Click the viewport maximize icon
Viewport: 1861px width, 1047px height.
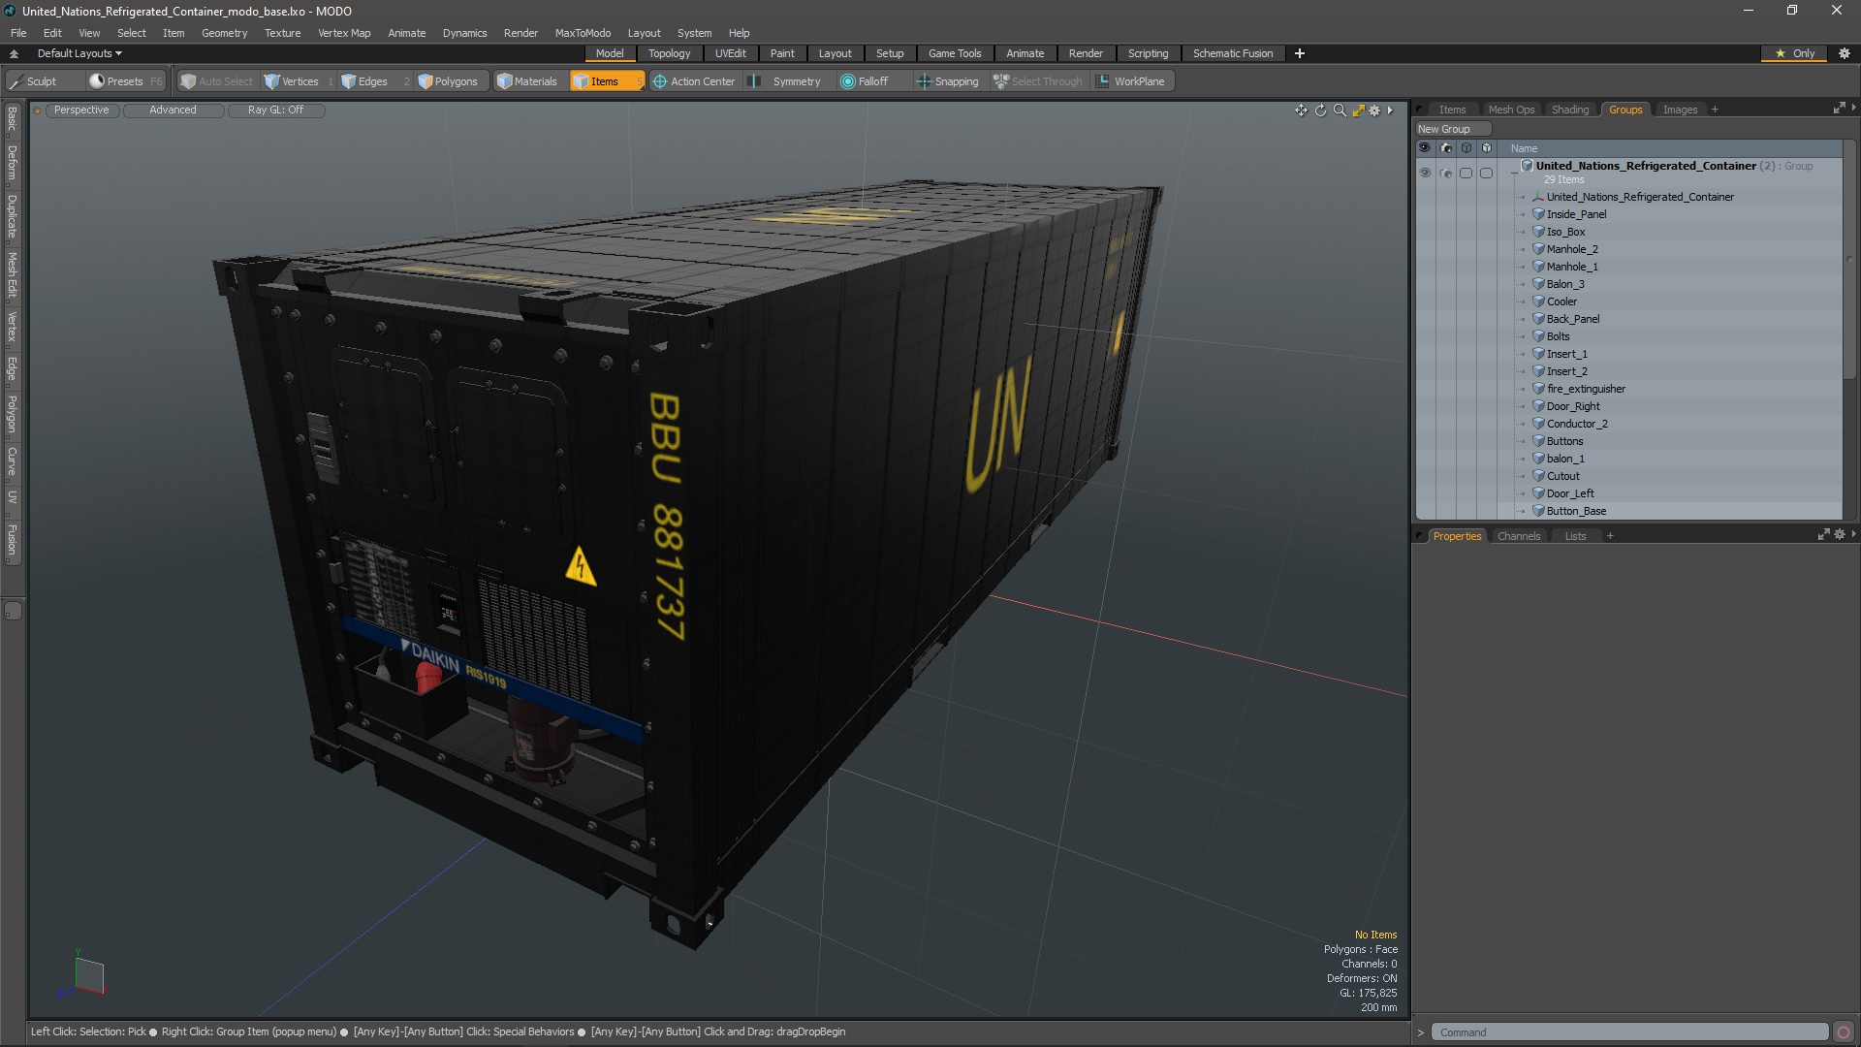coord(1358,111)
